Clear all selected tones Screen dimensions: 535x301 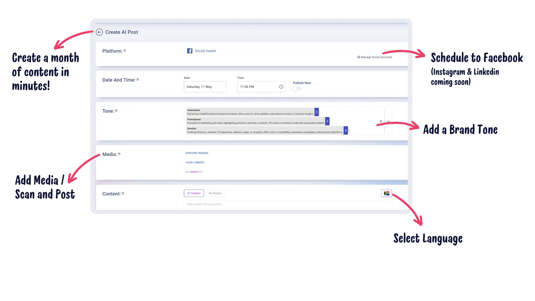tap(381, 121)
